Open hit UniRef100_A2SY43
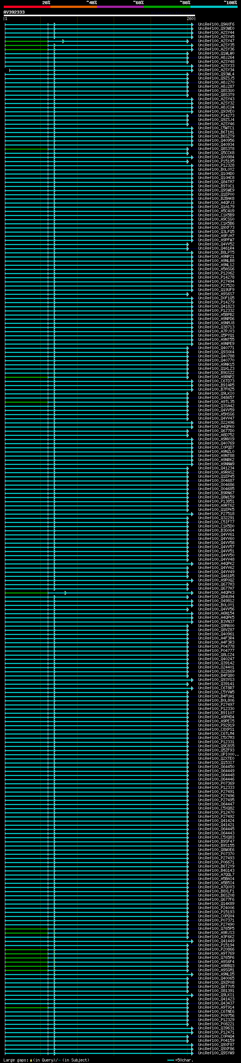 click(216, 99)
